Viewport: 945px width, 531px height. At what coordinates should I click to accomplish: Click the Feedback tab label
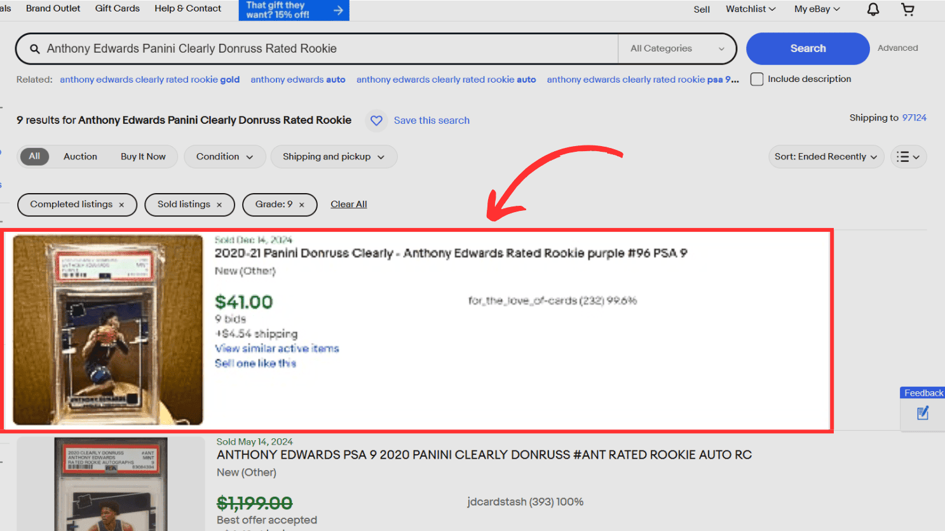pos(923,393)
